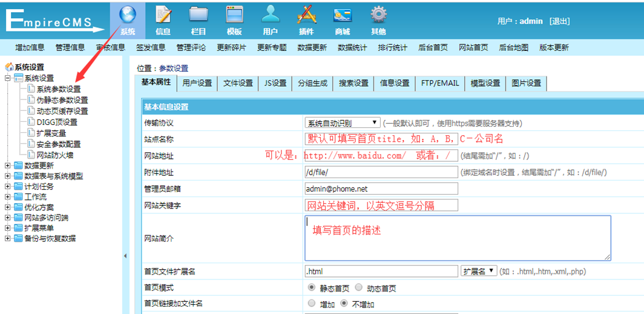Viewport: 644px width, 314px height.
Task: Switch to the 用户设置 tab
Action: click(x=197, y=83)
